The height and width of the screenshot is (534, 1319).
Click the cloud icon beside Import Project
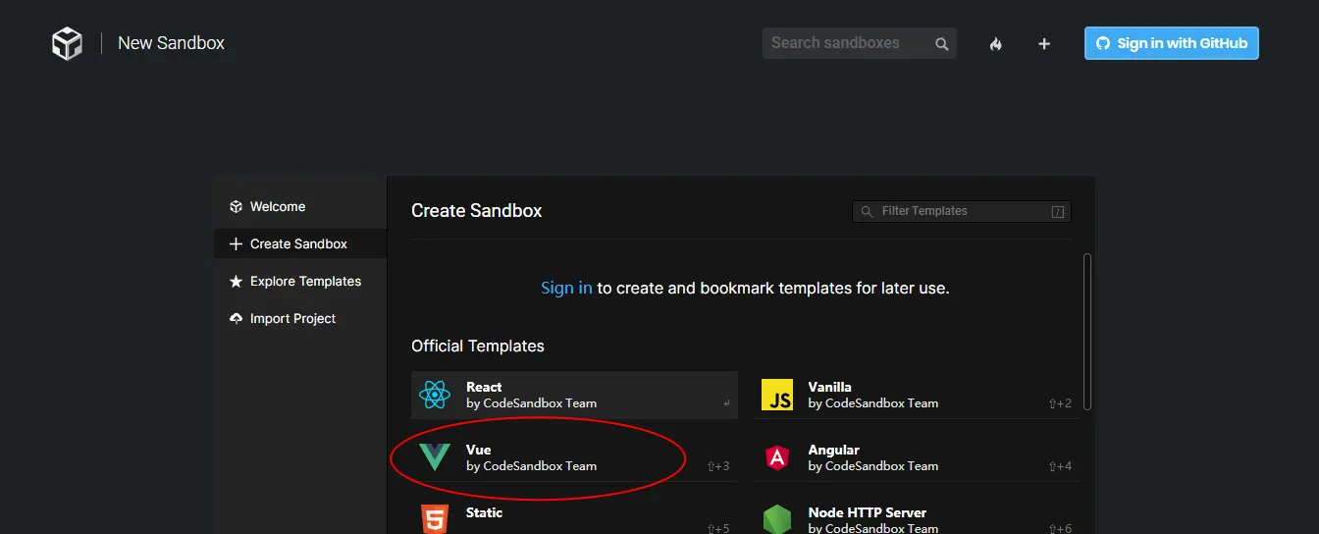(236, 319)
